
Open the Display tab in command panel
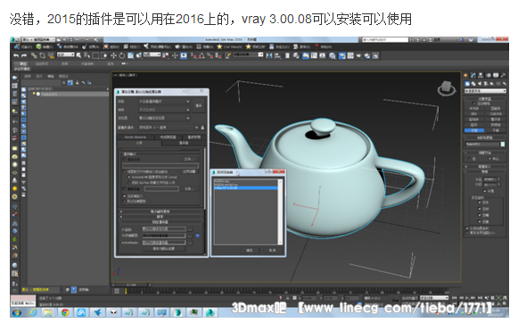[496, 76]
